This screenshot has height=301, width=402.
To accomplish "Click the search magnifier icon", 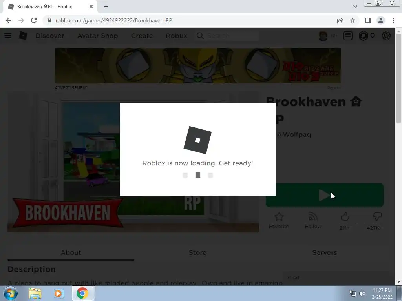I will point(200,36).
